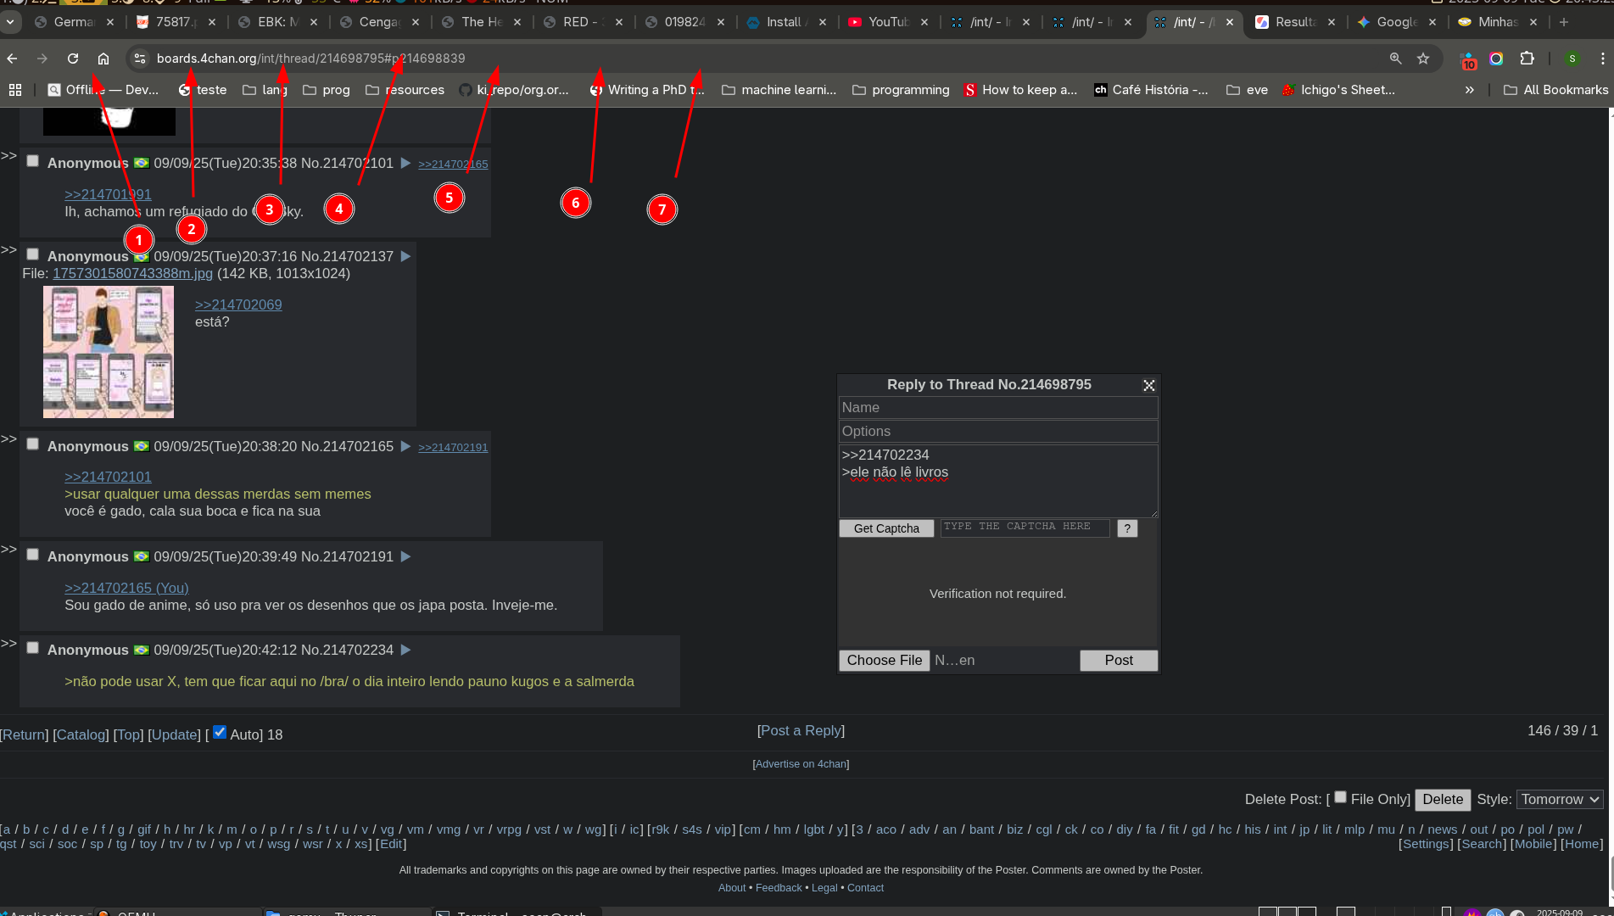This screenshot has height=916, width=1614.
Task: Open post menu arrow for No.214702234
Action: [x=405, y=650]
